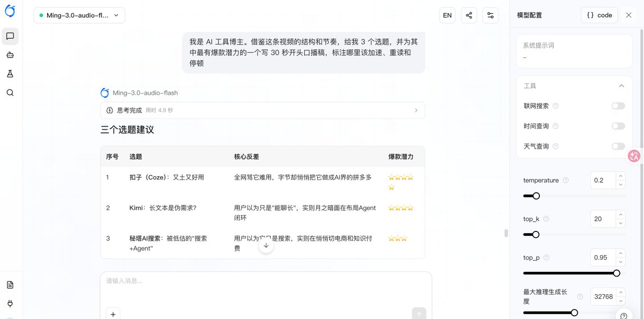Click the 模型配置 panel title

529,15
